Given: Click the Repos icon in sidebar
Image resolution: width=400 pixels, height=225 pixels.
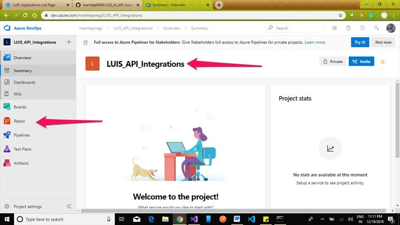Looking at the screenshot, I should (7, 121).
